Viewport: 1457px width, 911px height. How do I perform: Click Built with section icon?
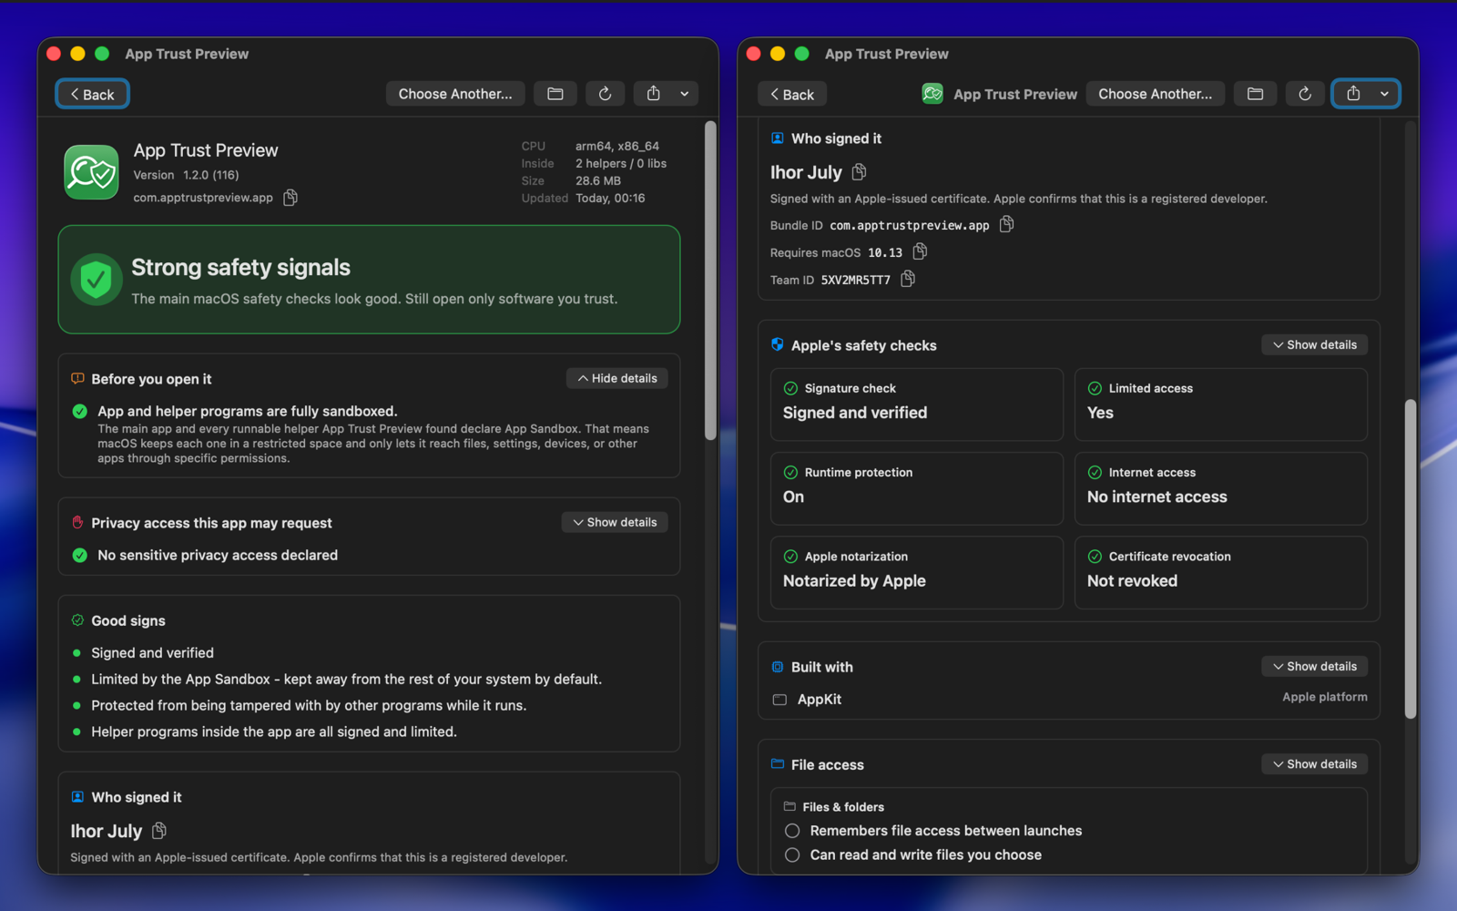click(778, 667)
